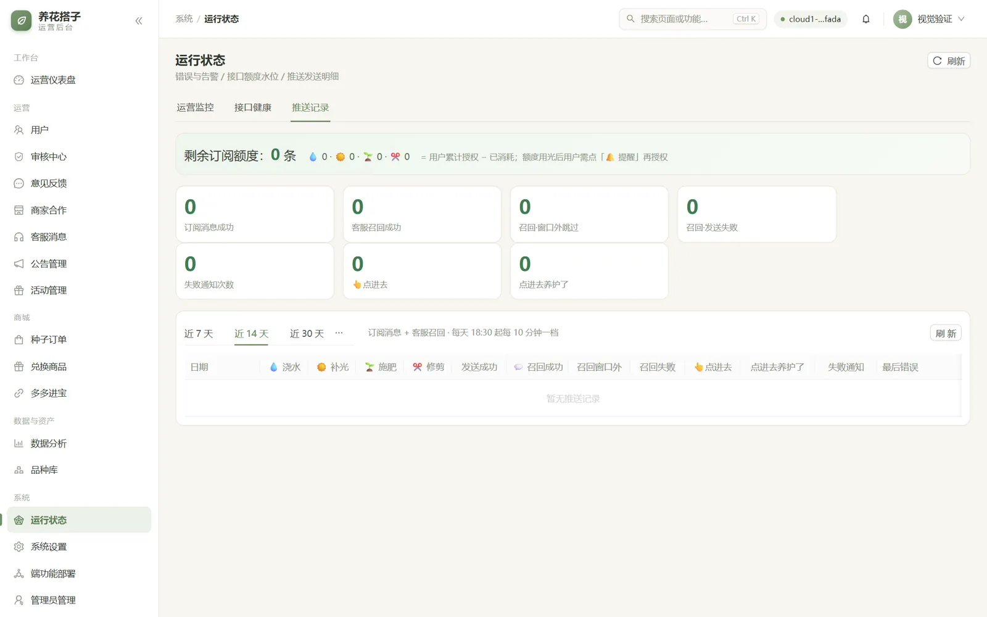This screenshot has width=987, height=617.
Task: Open notifications bell icon
Action: click(x=866, y=19)
